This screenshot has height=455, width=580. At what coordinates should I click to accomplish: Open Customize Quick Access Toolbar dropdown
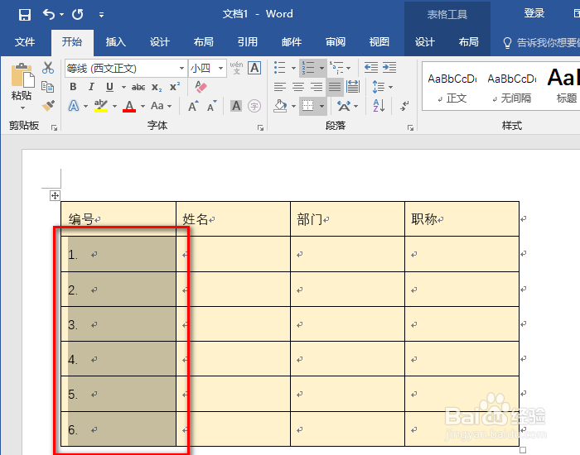[x=101, y=15]
